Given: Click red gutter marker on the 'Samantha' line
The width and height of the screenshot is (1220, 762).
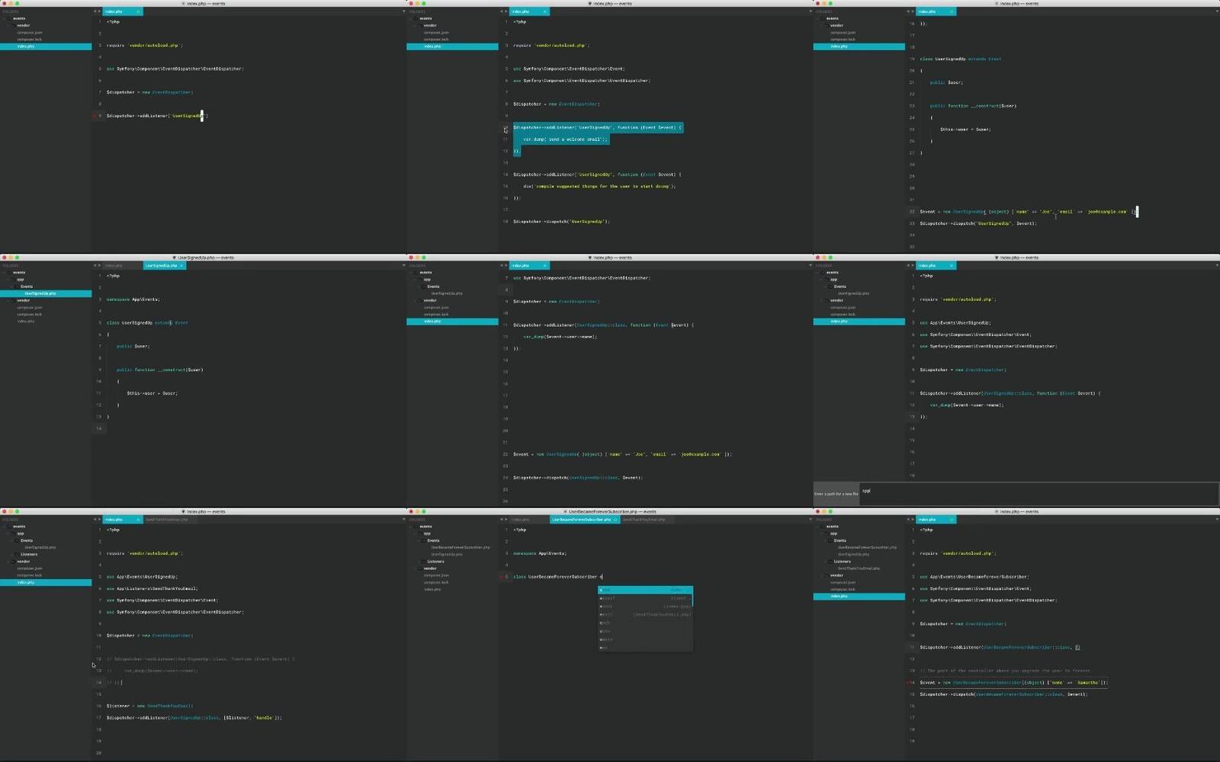Looking at the screenshot, I should click(907, 683).
